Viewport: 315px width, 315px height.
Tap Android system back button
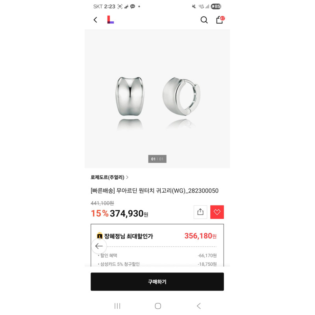pos(199,306)
